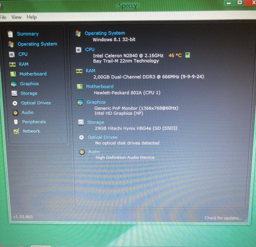The image size is (256, 247).
Task: Click the Bay Trail-M 22nm Technology text
Action: (x=126, y=61)
